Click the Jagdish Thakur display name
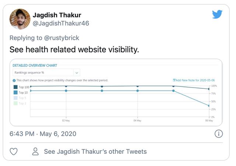The height and width of the screenshot is (166, 236). point(57,15)
